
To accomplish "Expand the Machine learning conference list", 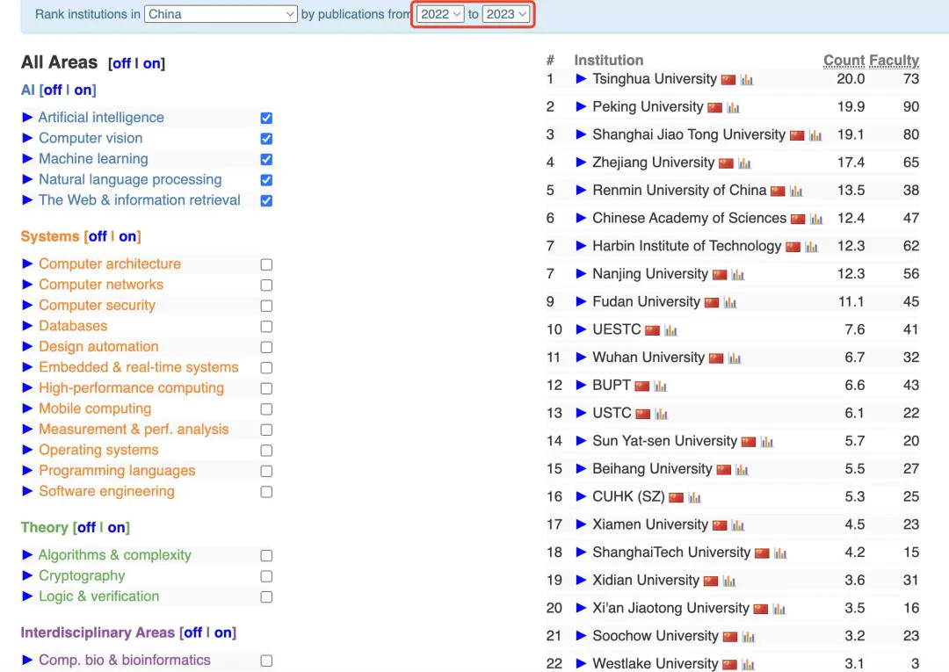I will click(x=27, y=158).
